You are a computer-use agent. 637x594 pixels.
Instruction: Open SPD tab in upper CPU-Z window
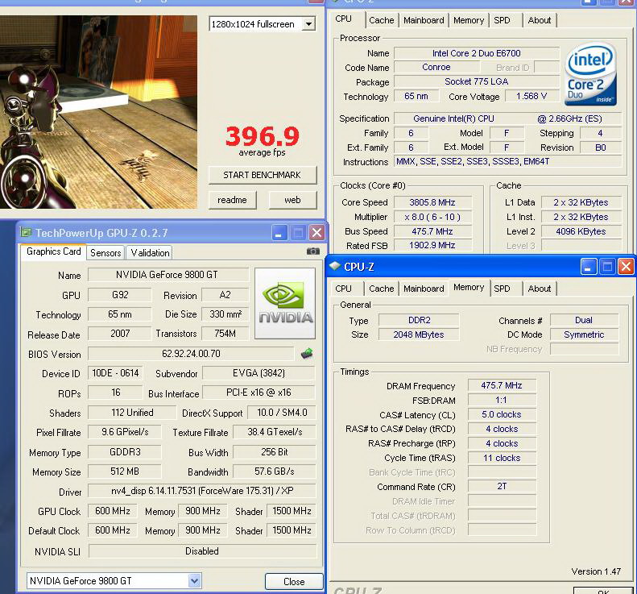pos(503,20)
